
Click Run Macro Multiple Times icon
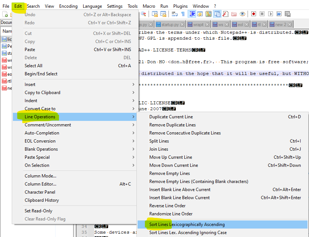[279, 14]
